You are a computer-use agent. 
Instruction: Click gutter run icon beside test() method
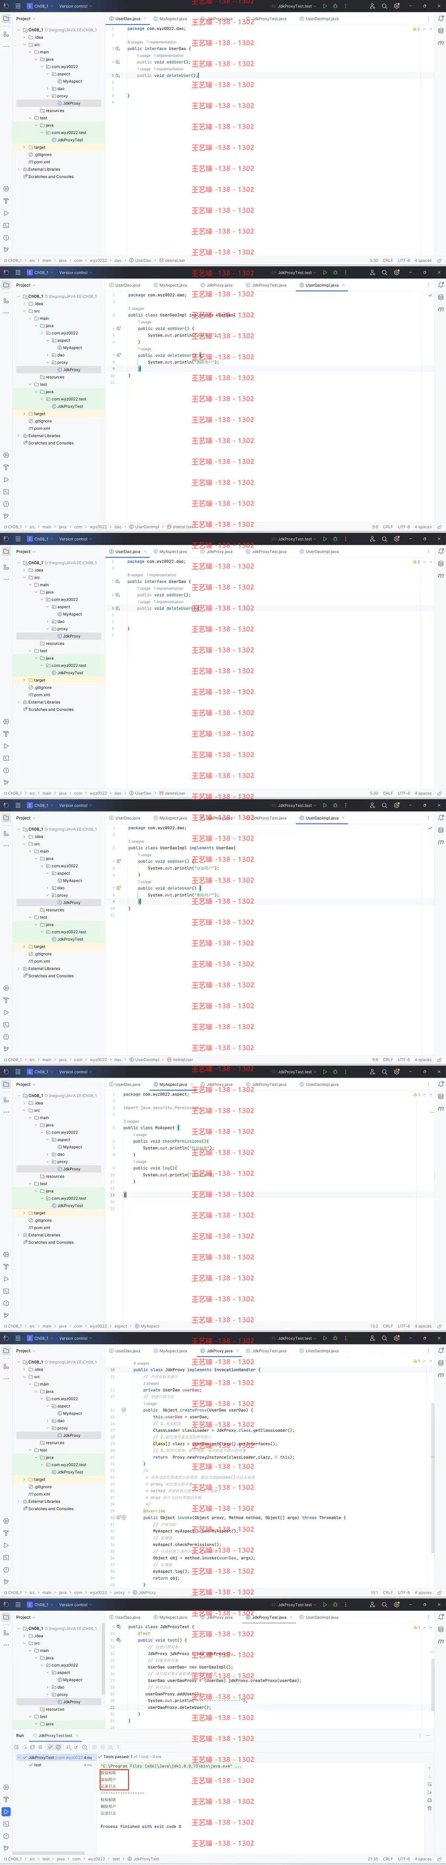tap(118, 1641)
